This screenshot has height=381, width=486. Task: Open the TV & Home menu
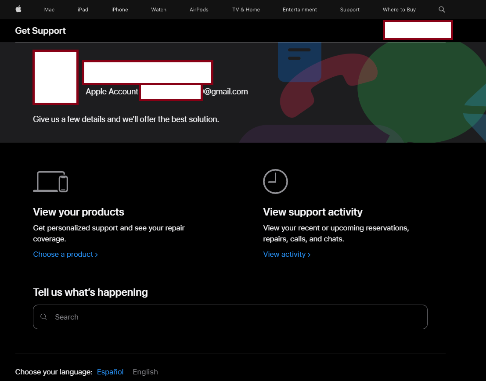click(246, 10)
